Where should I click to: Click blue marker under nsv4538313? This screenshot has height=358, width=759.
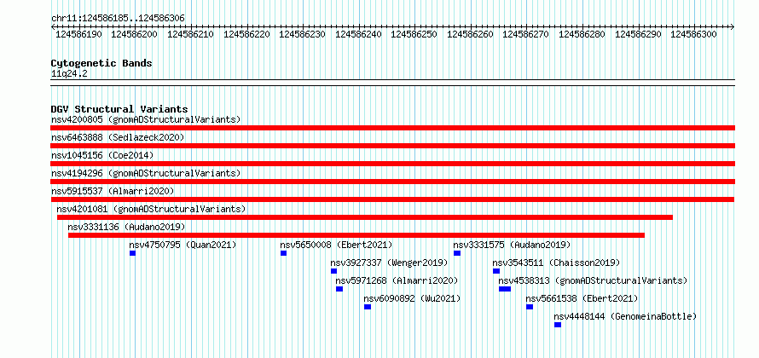(x=505, y=289)
